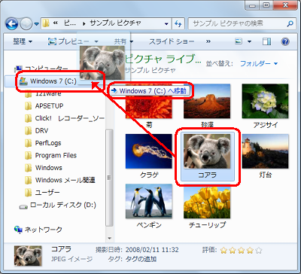
Task: Open the 整理 menu
Action: coord(23,41)
